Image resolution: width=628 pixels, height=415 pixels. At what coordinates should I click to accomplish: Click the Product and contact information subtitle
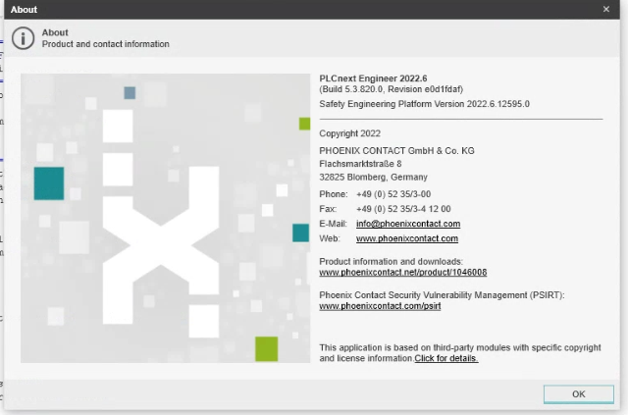[x=105, y=44]
